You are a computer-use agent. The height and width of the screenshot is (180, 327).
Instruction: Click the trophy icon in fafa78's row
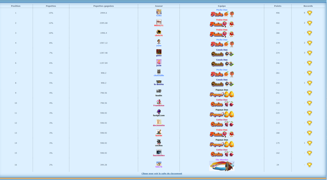tap(309, 165)
